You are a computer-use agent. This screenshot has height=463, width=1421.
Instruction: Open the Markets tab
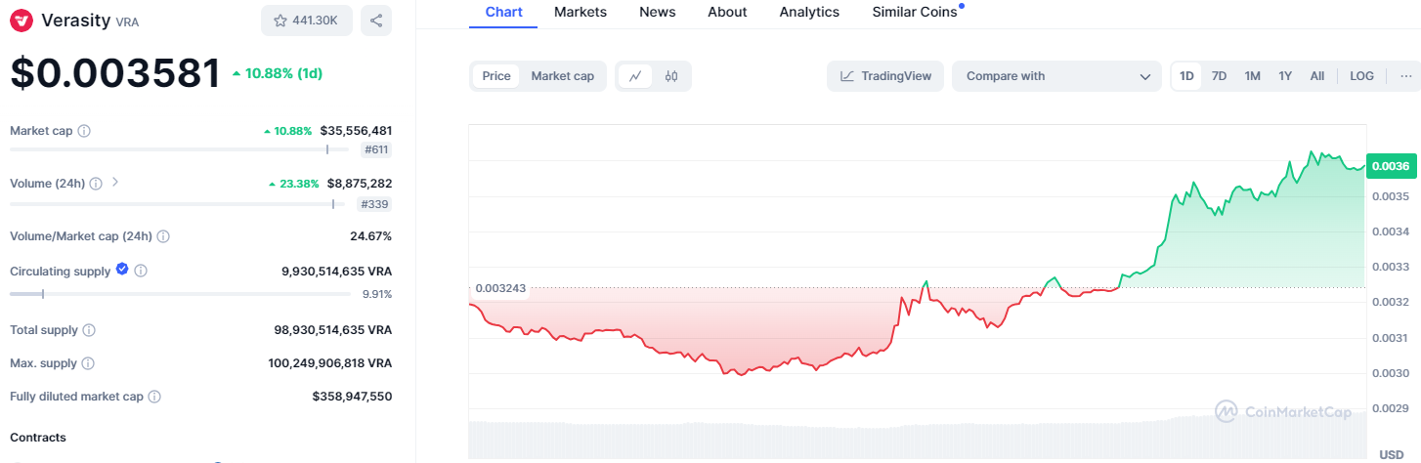tap(580, 12)
